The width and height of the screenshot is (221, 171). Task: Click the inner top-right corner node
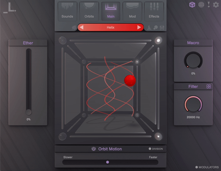(137, 62)
